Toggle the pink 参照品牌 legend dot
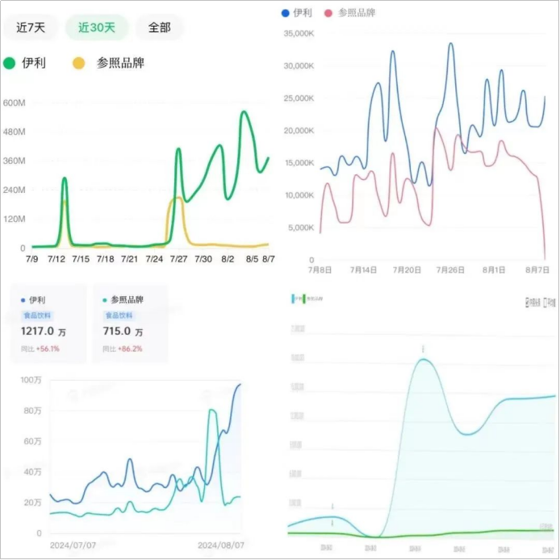560x560 pixels. 328,13
